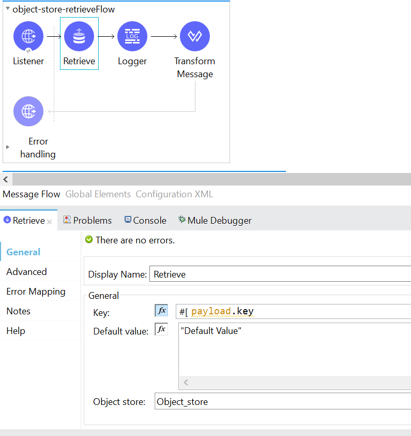
Task: Click the HTTP Listener node icon
Action: tap(28, 36)
